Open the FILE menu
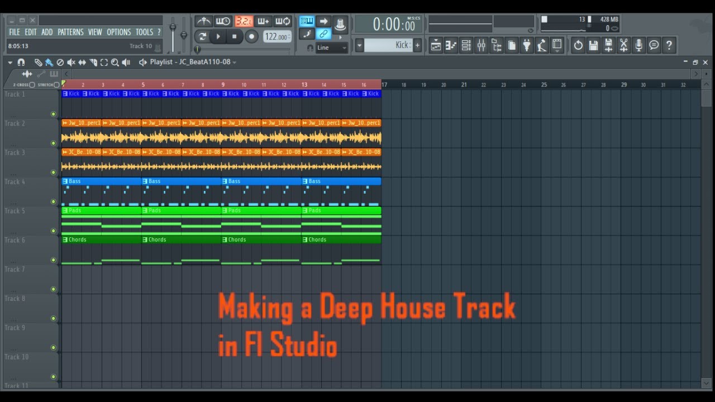715x402 pixels. (x=15, y=32)
